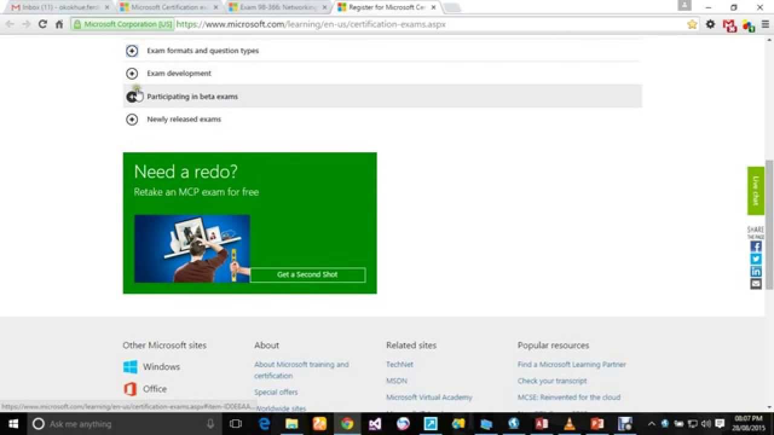Open Microsoft Edge from taskbar
Viewport: 774px width, 435px height.
coord(264,424)
